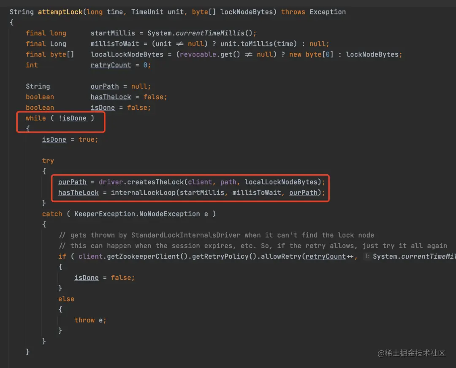The image size is (456, 368).
Task: Click the new byte[0] expression
Action: coord(311,54)
